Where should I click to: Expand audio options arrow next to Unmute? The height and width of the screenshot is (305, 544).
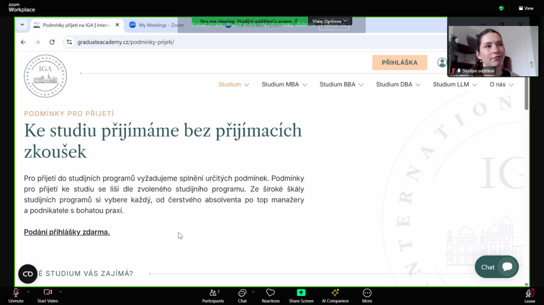tap(28, 292)
